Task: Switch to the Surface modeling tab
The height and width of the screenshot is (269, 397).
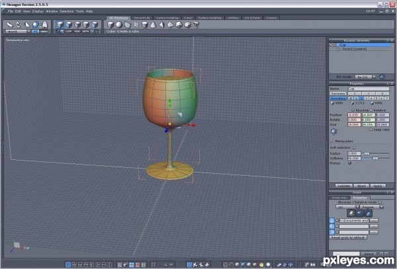Action: click(210, 18)
